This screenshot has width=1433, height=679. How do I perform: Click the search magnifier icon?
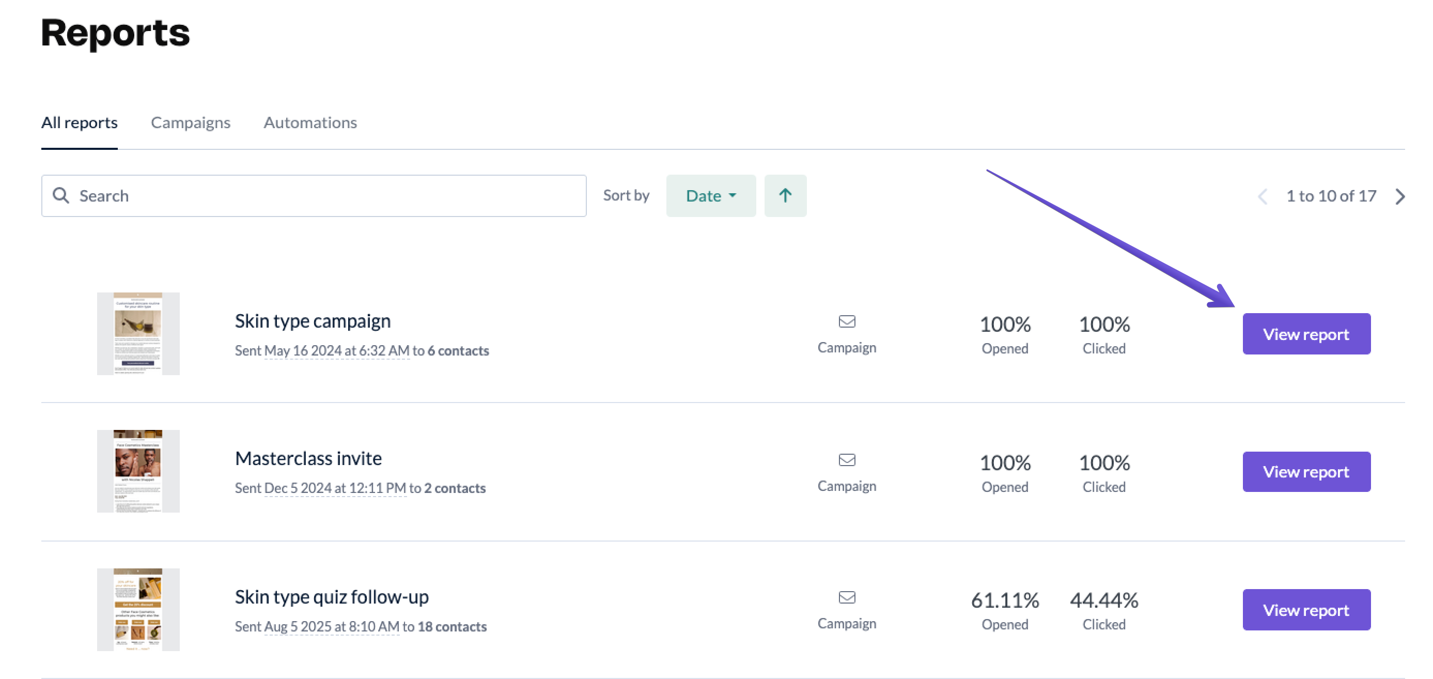tap(60, 195)
